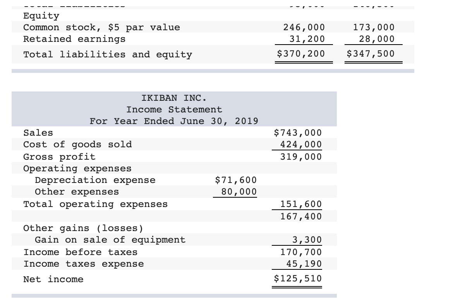
Task: Click the 28,000 retained earnings value
Action: (377, 39)
